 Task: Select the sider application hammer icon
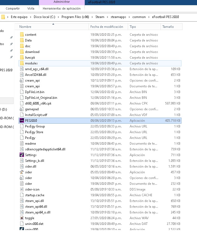22,172
